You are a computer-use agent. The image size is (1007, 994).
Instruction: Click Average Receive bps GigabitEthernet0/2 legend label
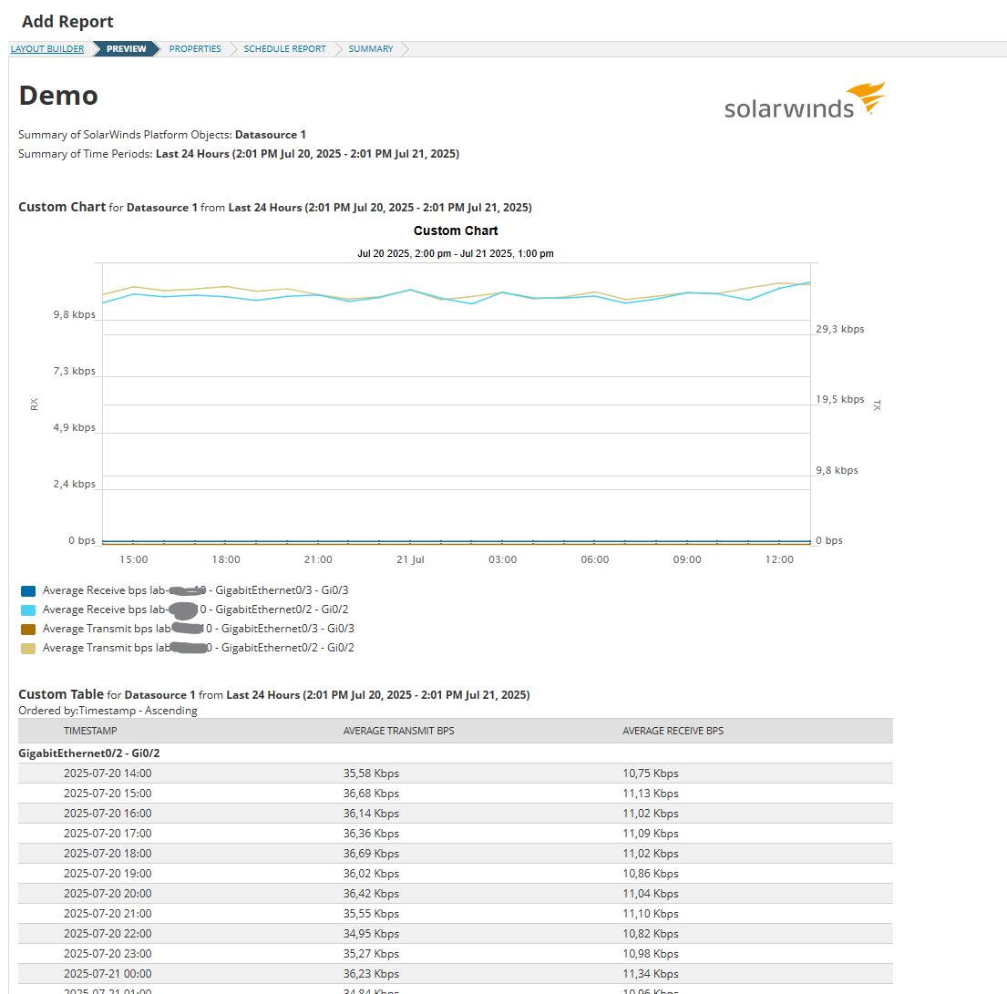(195, 610)
